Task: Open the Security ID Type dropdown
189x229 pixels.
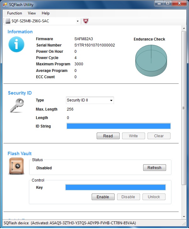Action: 90,100
